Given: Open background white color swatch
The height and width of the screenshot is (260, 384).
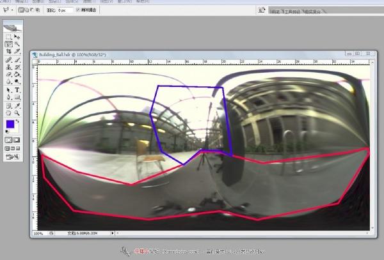Looking at the screenshot, I should pyautogui.click(x=17, y=130).
